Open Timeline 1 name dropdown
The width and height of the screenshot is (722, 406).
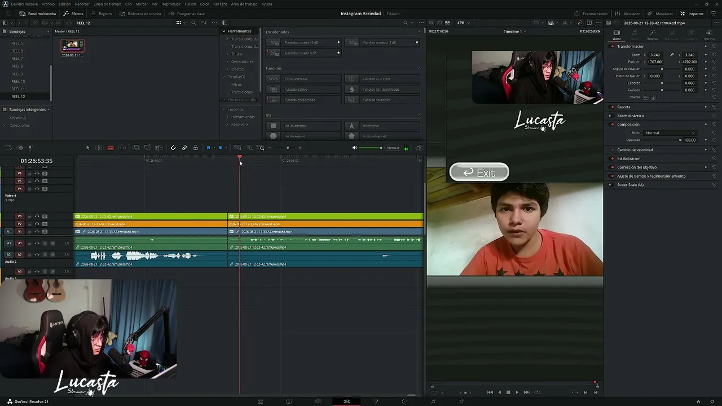pos(514,32)
